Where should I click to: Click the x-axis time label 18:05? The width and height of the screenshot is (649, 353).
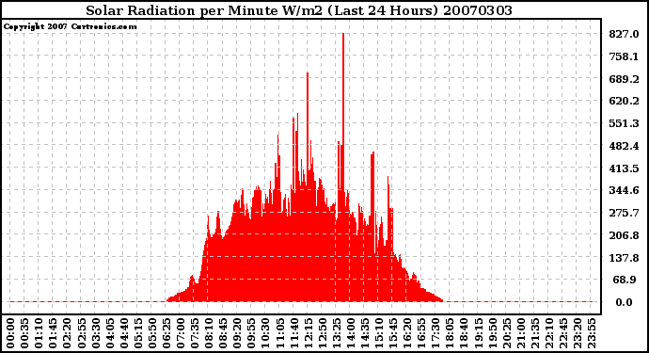click(x=450, y=333)
